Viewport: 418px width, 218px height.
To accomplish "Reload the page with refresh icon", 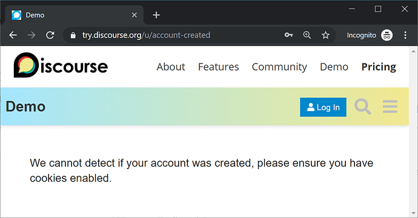I will (50, 35).
